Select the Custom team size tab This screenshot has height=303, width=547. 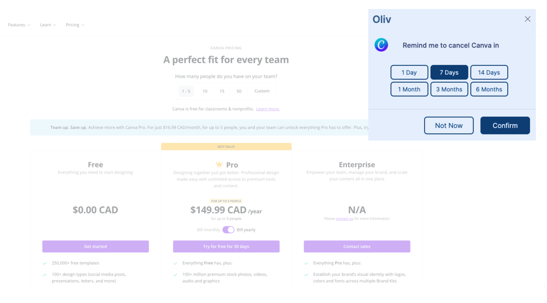(x=262, y=91)
